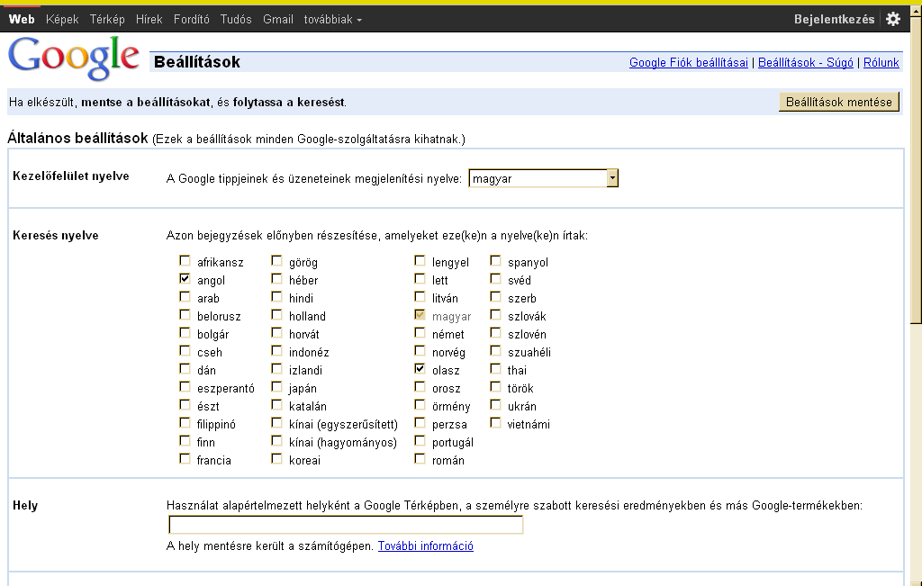This screenshot has height=586, width=922.
Task: Check the izlandi checkbox
Action: coord(276,368)
